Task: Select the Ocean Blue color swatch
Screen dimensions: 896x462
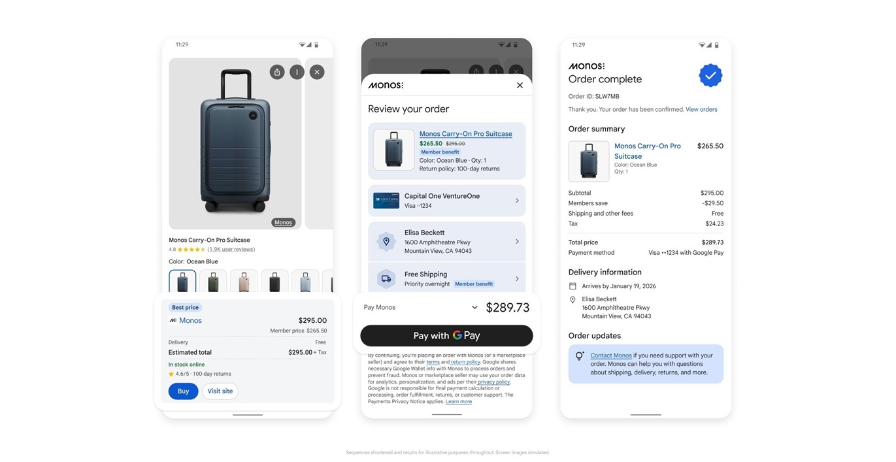Action: click(x=182, y=281)
